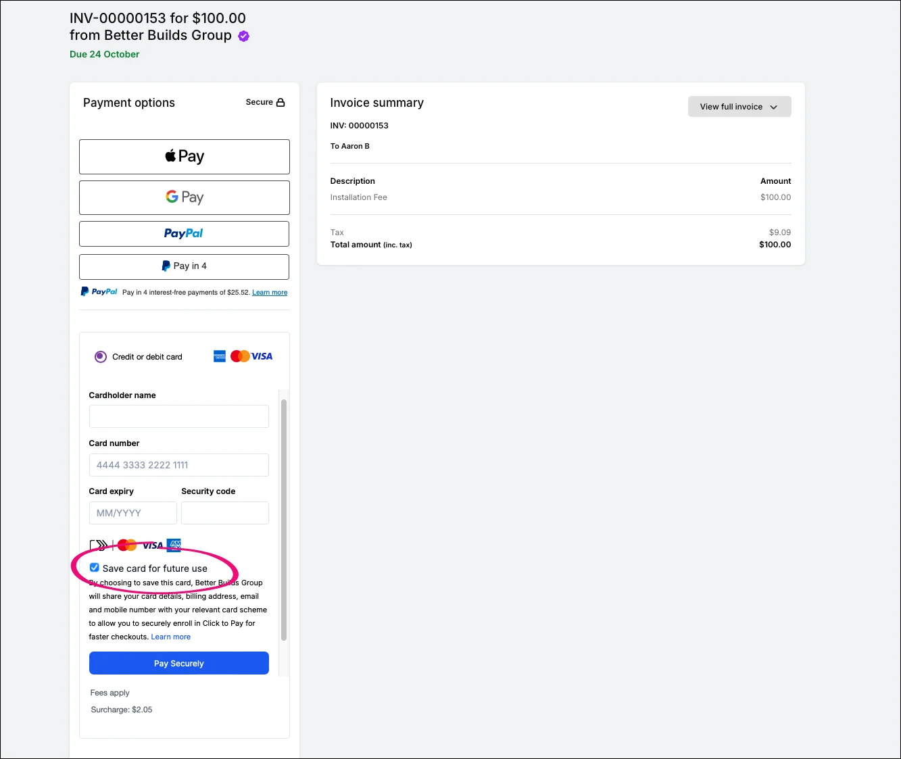Open the Click to Pay Learn more link

tap(171, 637)
